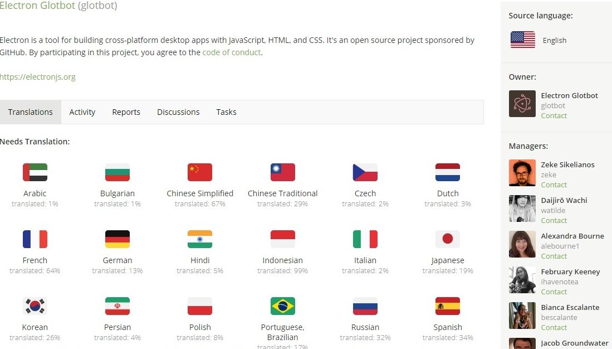
Task: Click the Russian language label
Action: pyautogui.click(x=365, y=327)
